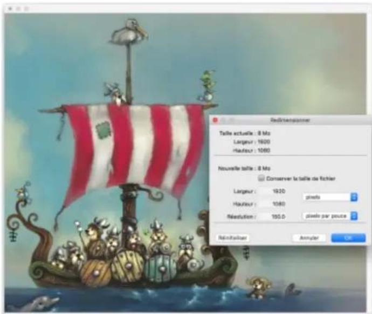Click the Résolution input field
This screenshot has height=314, width=372.
point(272,216)
